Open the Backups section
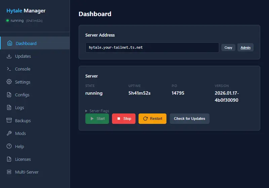The width and height of the screenshot is (269, 188). click(x=35, y=121)
